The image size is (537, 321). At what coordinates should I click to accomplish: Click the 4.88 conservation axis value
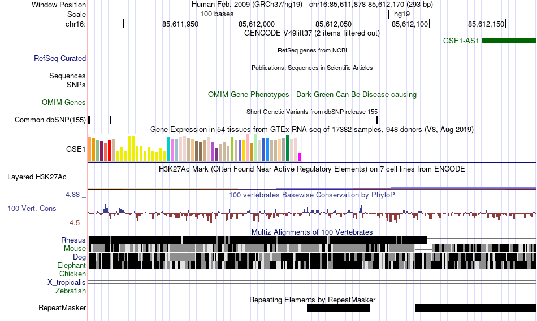click(x=72, y=195)
